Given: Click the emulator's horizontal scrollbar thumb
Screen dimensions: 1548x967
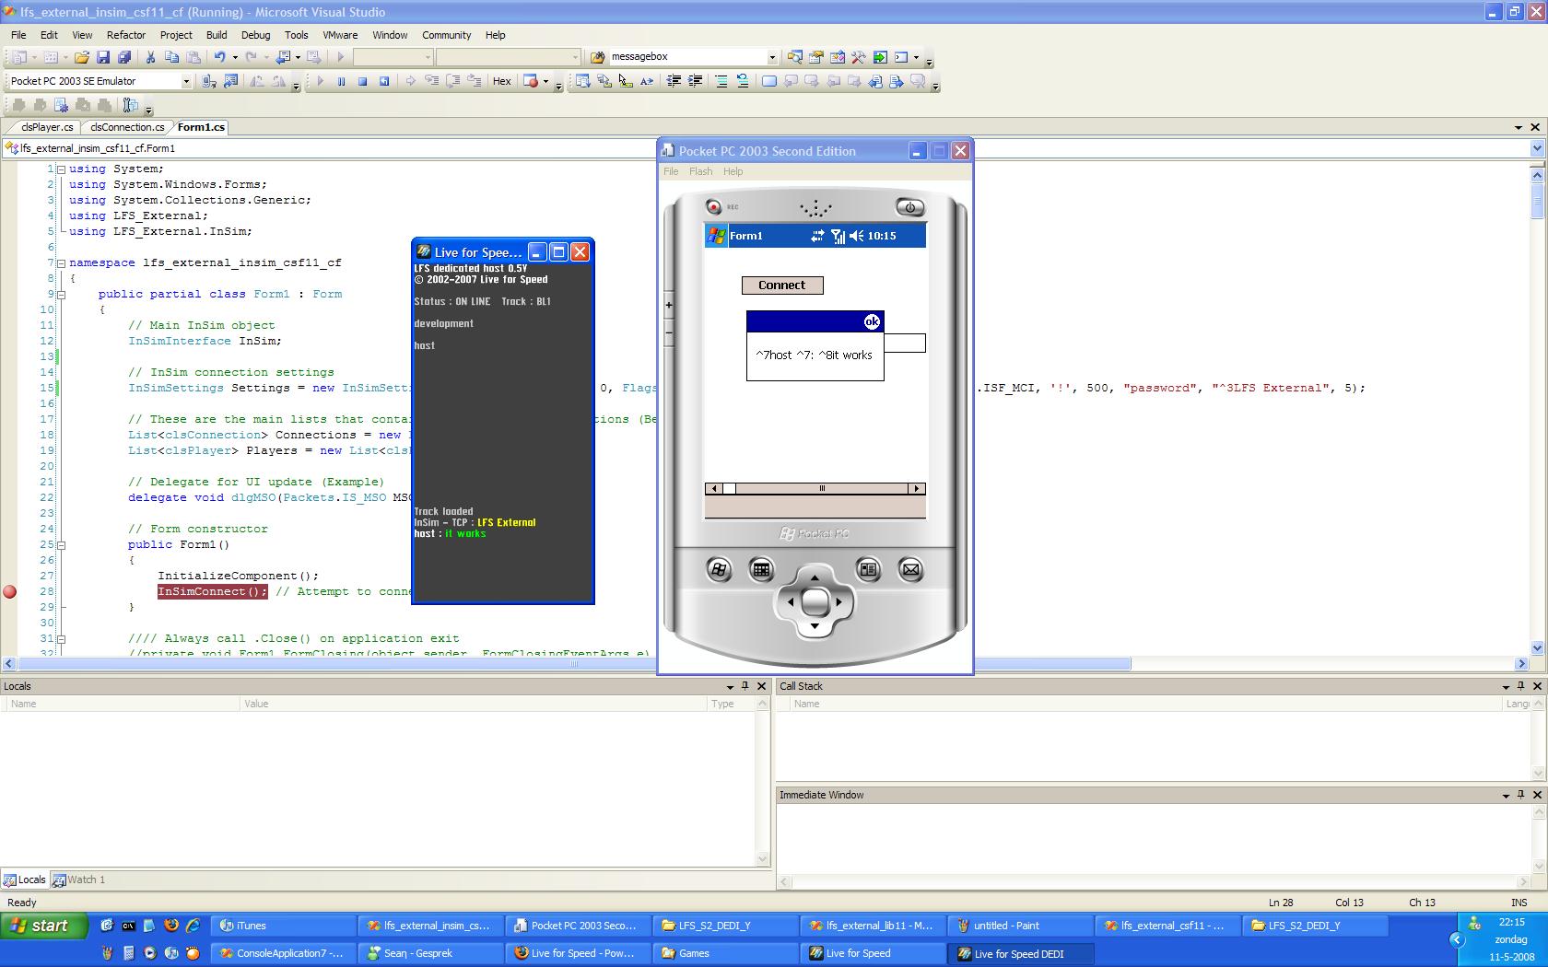Looking at the screenshot, I should (x=822, y=489).
